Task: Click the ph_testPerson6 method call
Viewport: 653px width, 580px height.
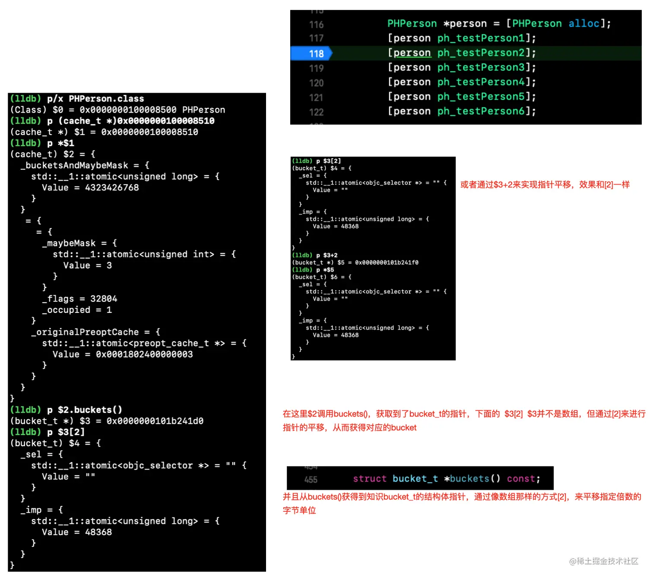Action: click(x=481, y=112)
